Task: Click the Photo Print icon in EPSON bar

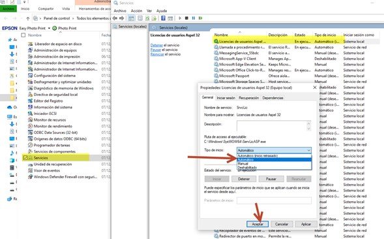Action: [x=55, y=28]
